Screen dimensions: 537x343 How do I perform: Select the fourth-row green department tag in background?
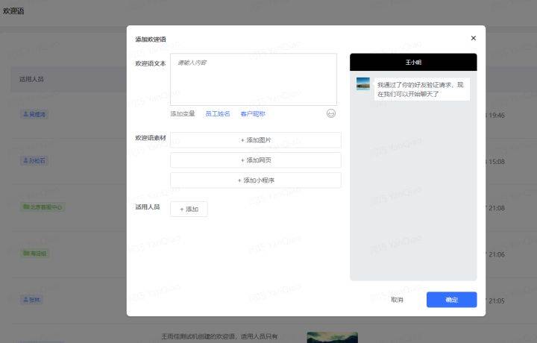[35, 254]
